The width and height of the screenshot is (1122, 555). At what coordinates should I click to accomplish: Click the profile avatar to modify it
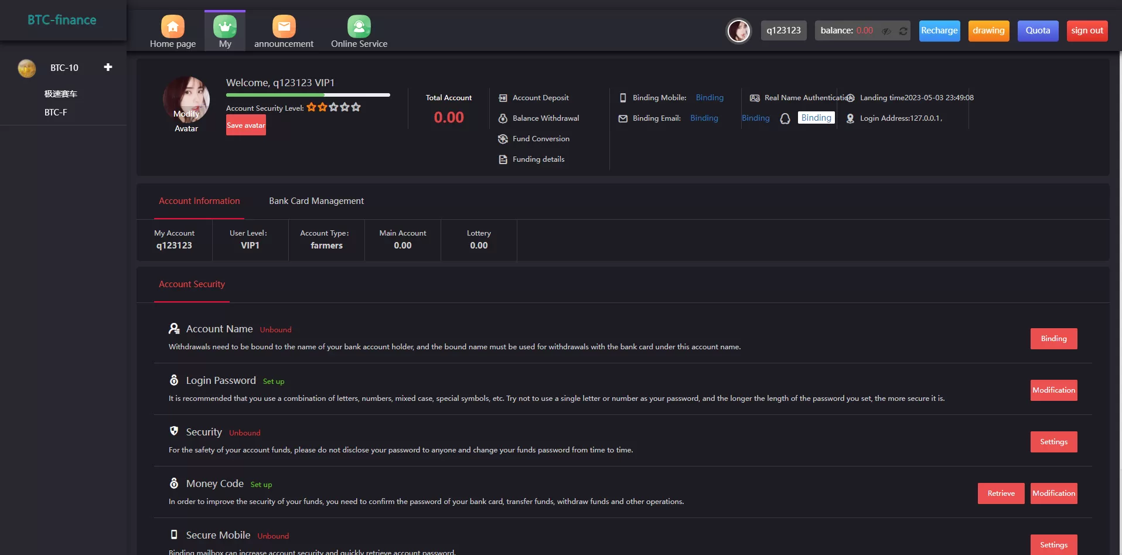(x=186, y=98)
